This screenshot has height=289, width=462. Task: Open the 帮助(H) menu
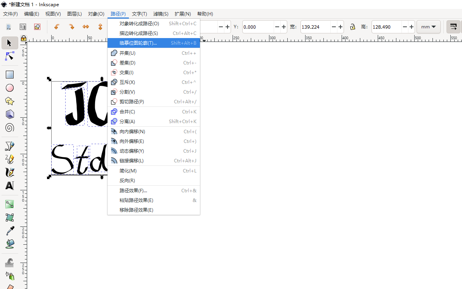(x=205, y=14)
